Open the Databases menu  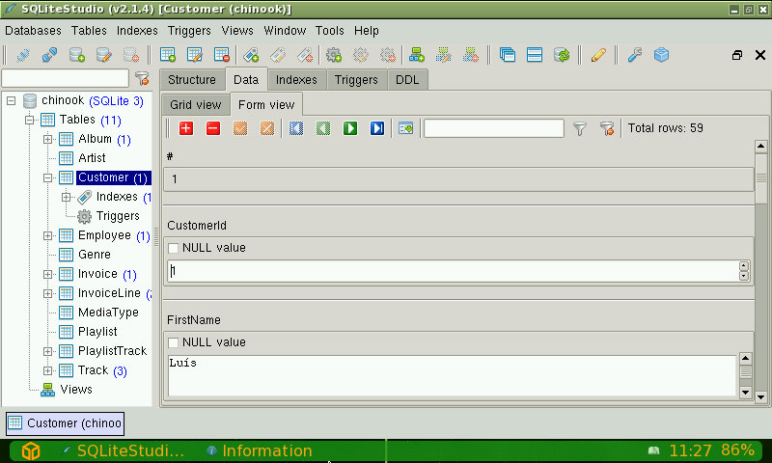[x=33, y=31]
